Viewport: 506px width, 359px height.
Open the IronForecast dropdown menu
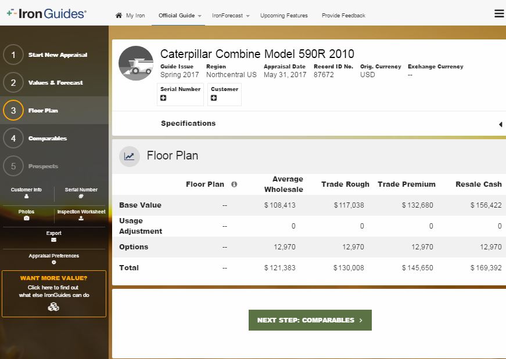click(x=231, y=16)
